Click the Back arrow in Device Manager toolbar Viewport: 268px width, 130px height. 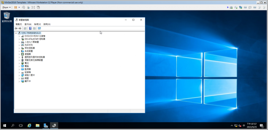click(16, 28)
